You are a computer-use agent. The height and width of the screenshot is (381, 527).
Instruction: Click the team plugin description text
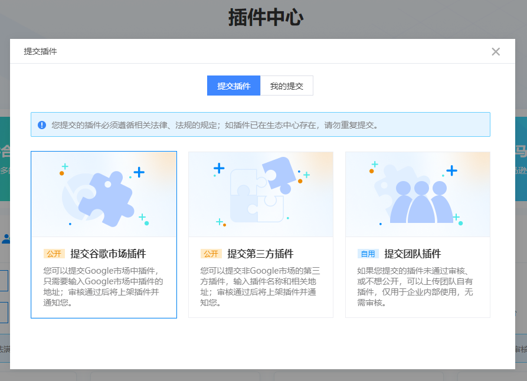point(417,287)
